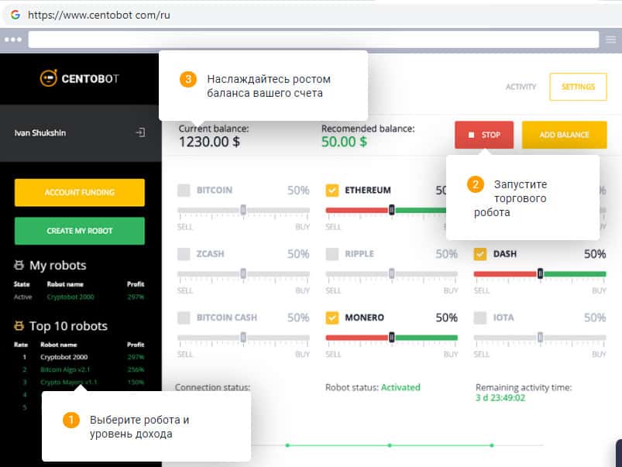The width and height of the screenshot is (622, 467).
Task: Click the Top 10 robots icon
Action: coord(19,326)
